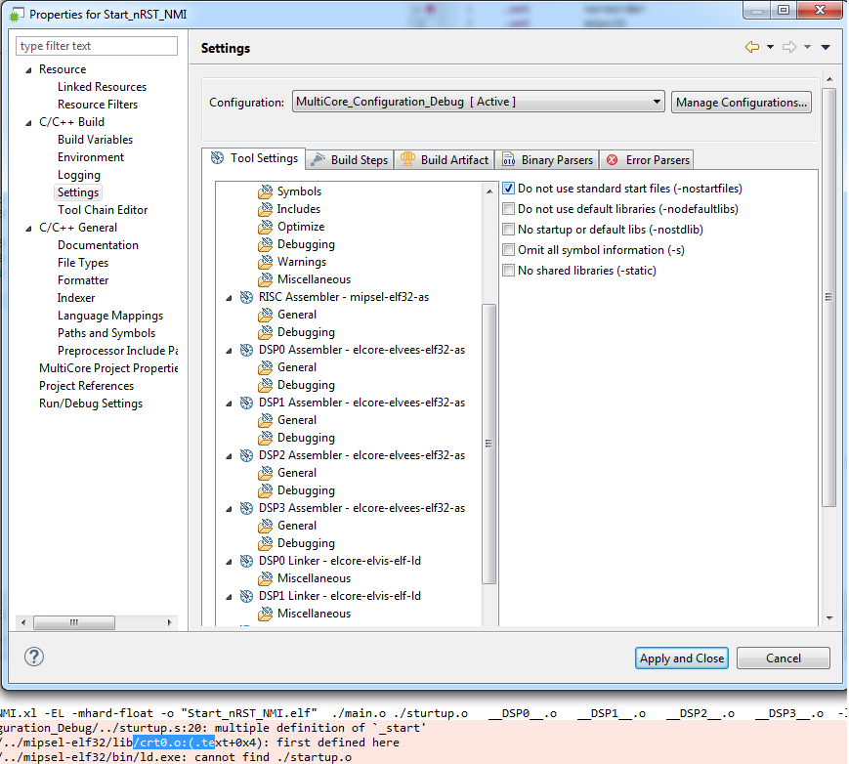Uncheck Do not use standard start files
Screen dimensions: 849x764
pos(508,188)
